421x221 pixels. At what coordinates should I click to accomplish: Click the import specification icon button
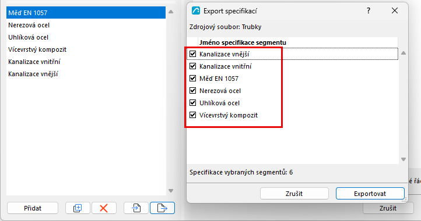point(136,208)
